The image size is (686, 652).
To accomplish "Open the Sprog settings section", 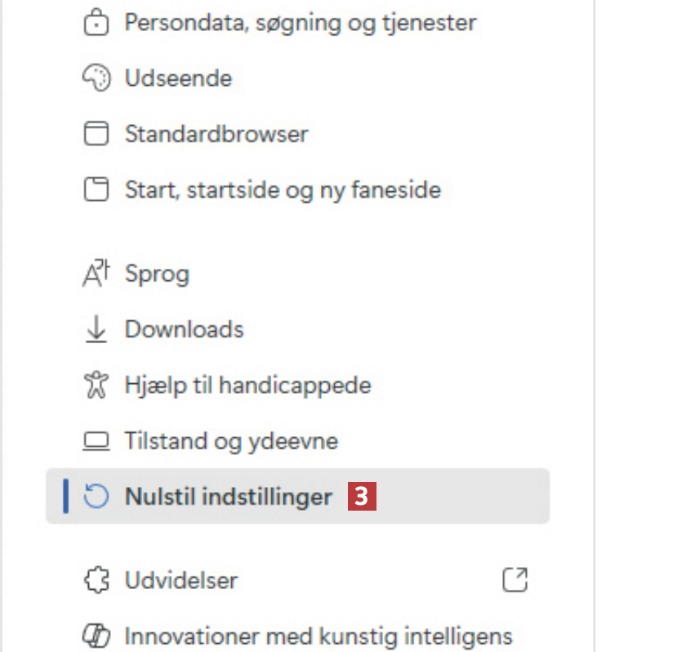I will coord(157,274).
